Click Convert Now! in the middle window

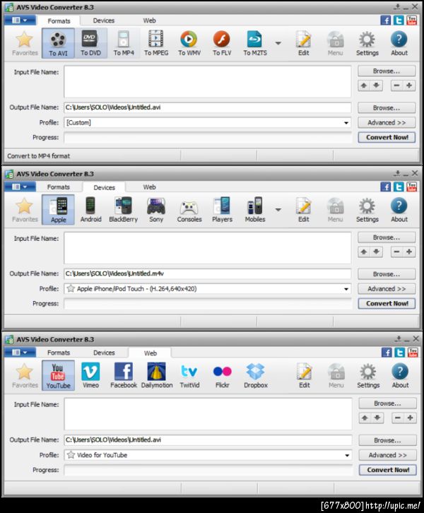387,304
